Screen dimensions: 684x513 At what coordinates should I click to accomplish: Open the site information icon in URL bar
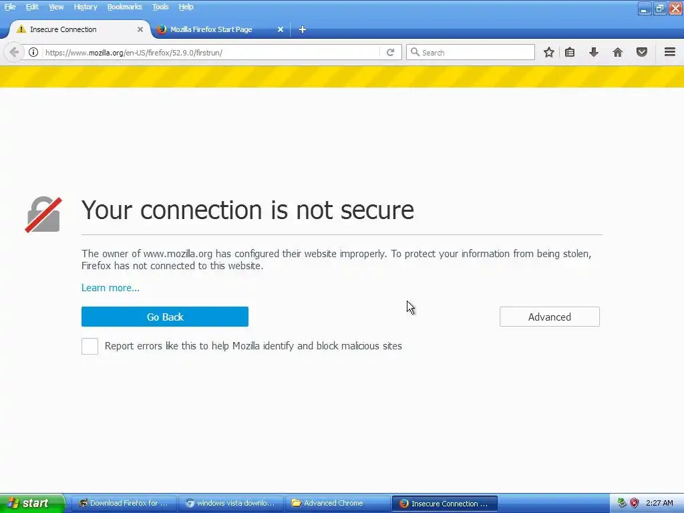click(33, 52)
